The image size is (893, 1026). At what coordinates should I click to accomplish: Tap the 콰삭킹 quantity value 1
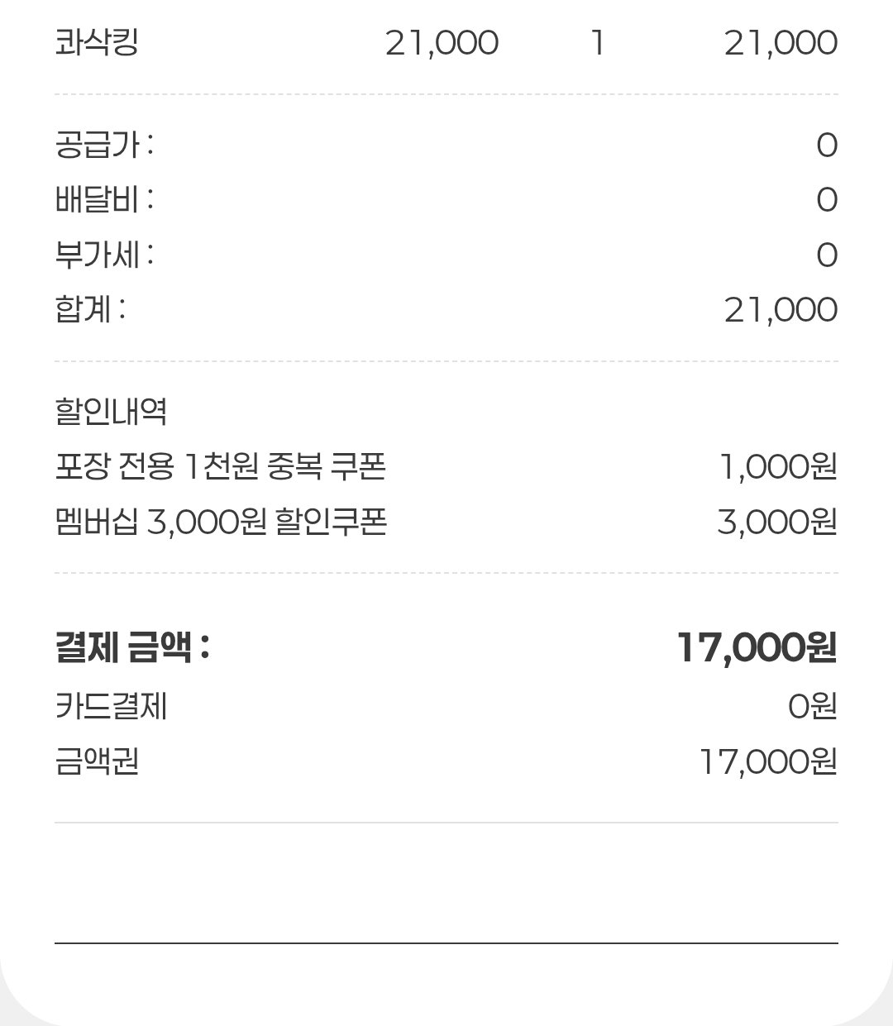tap(597, 43)
